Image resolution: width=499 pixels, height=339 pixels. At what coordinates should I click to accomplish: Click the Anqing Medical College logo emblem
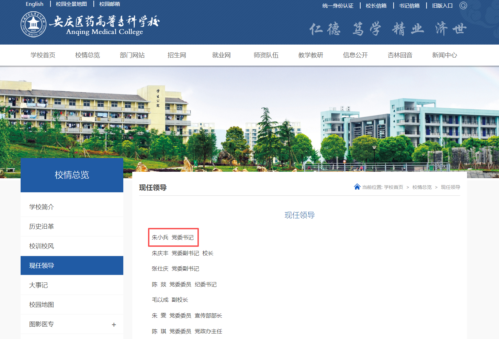point(33,24)
